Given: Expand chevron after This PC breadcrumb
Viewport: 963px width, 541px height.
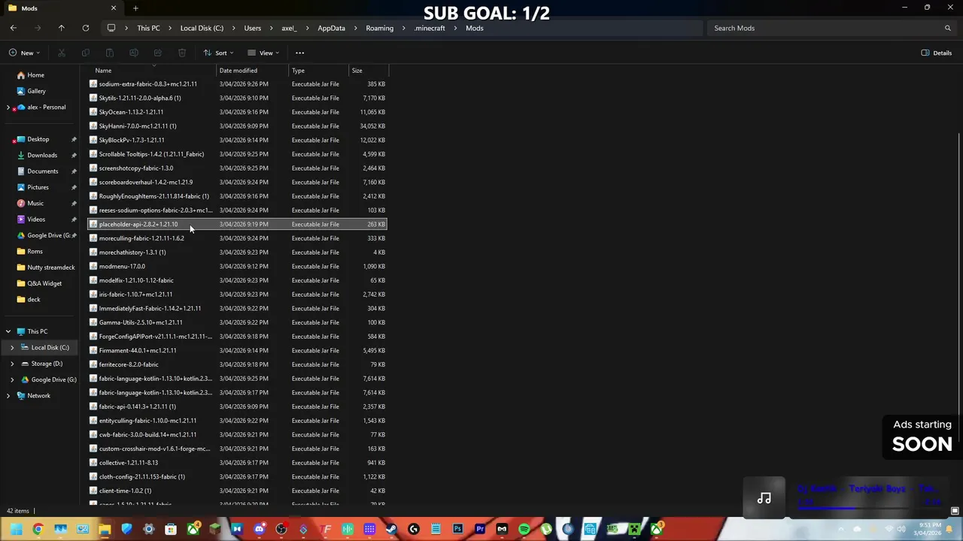Looking at the screenshot, I should point(170,28).
